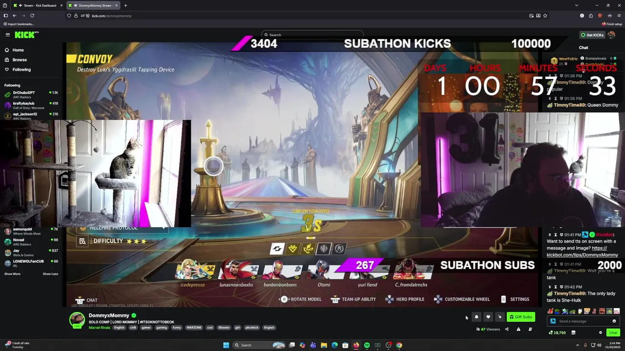Screen dimensions: 625x351
Task: Open sgt_jackson12 followed channel
Action: point(31,115)
